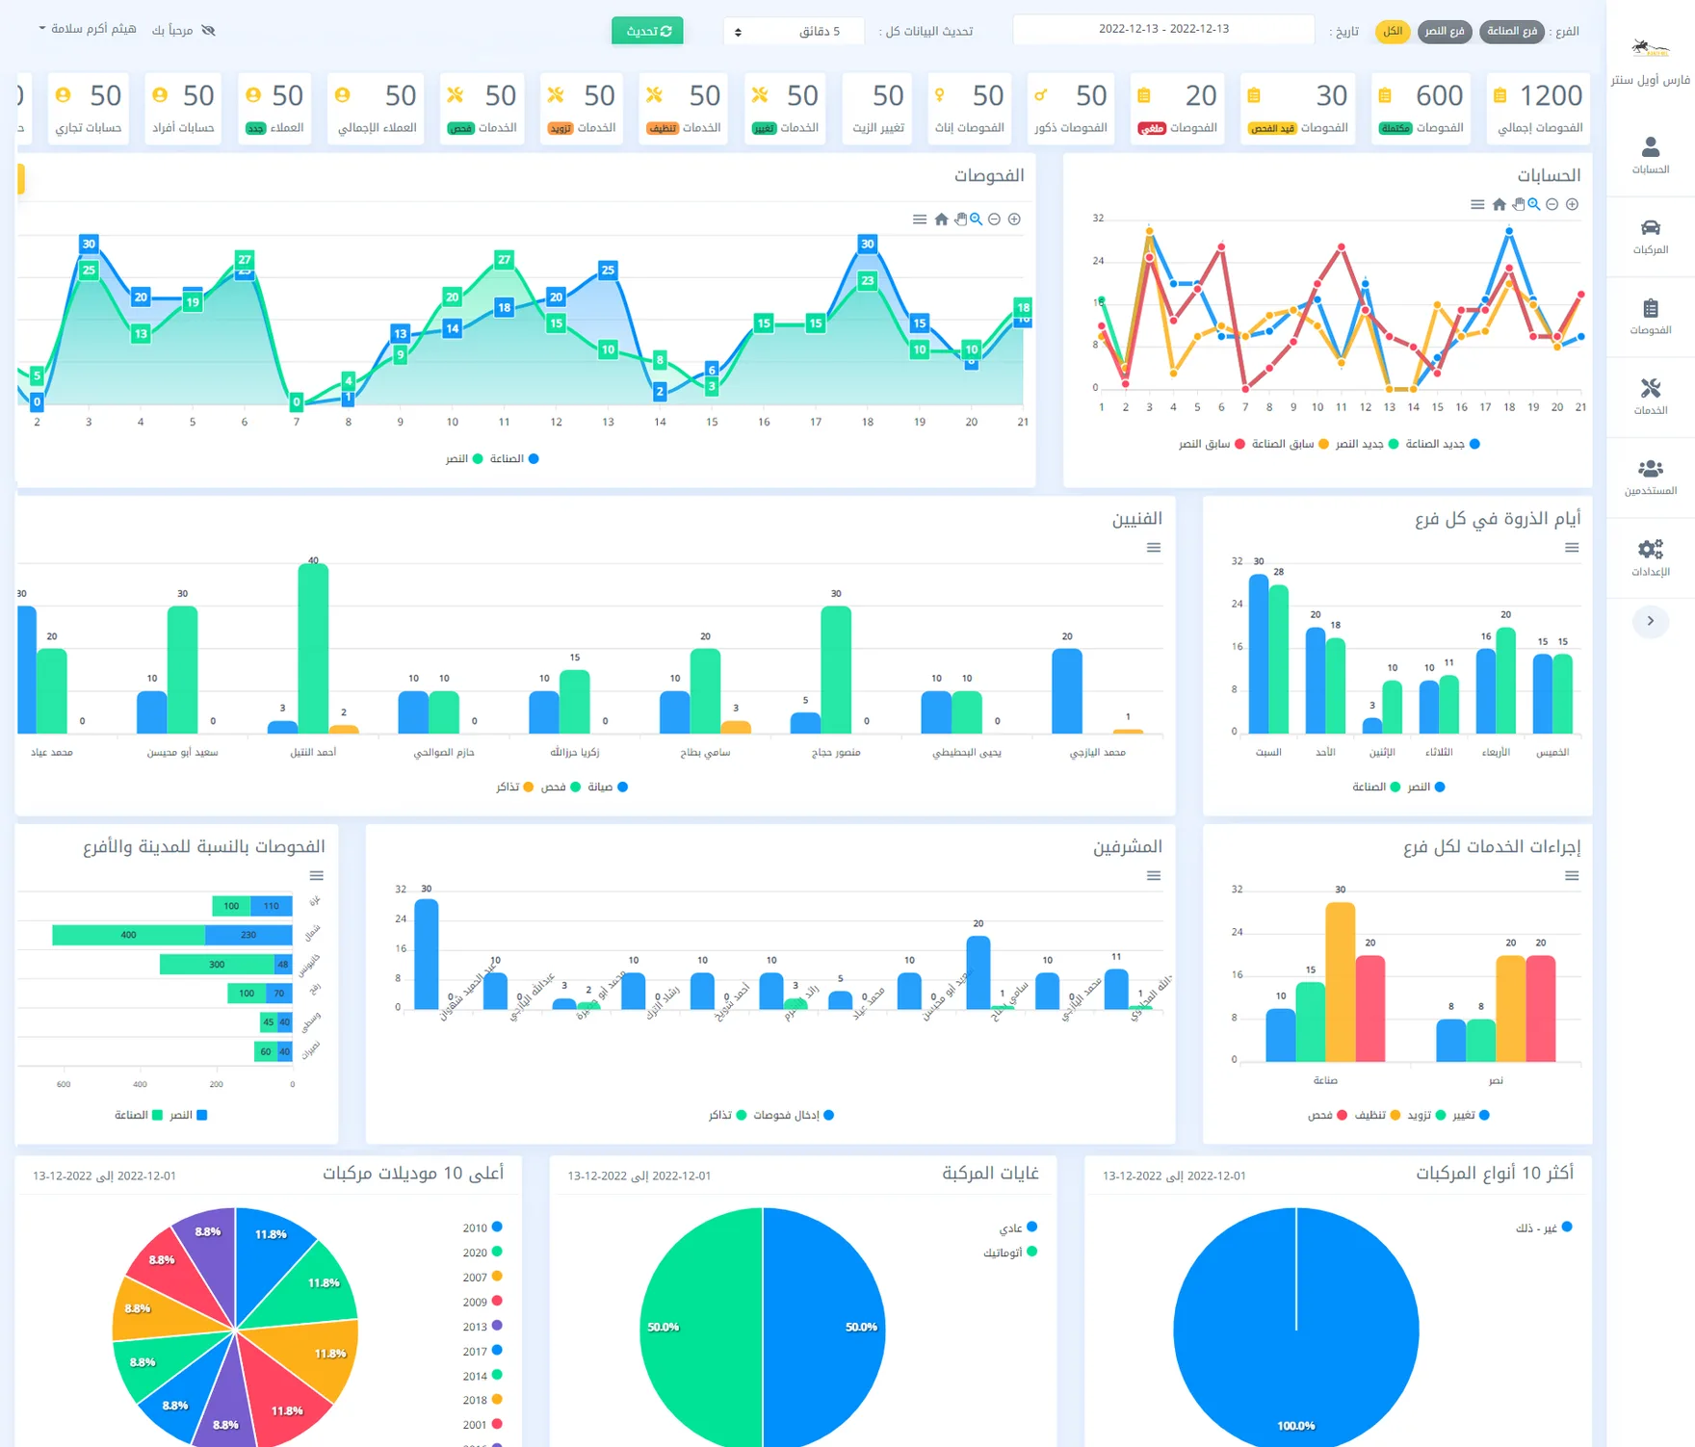Open المركبات car icon in sidebar
Viewport: 1695px width, 1447px height.
click(x=1650, y=227)
